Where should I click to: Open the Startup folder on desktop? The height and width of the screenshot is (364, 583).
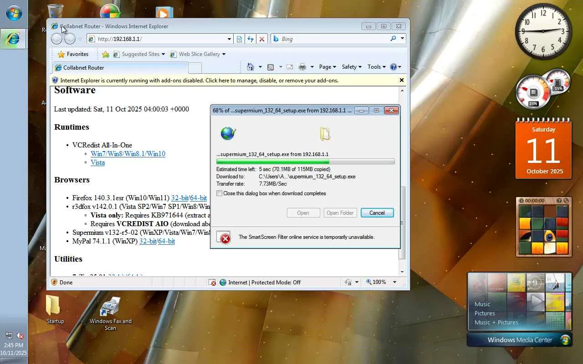point(55,310)
